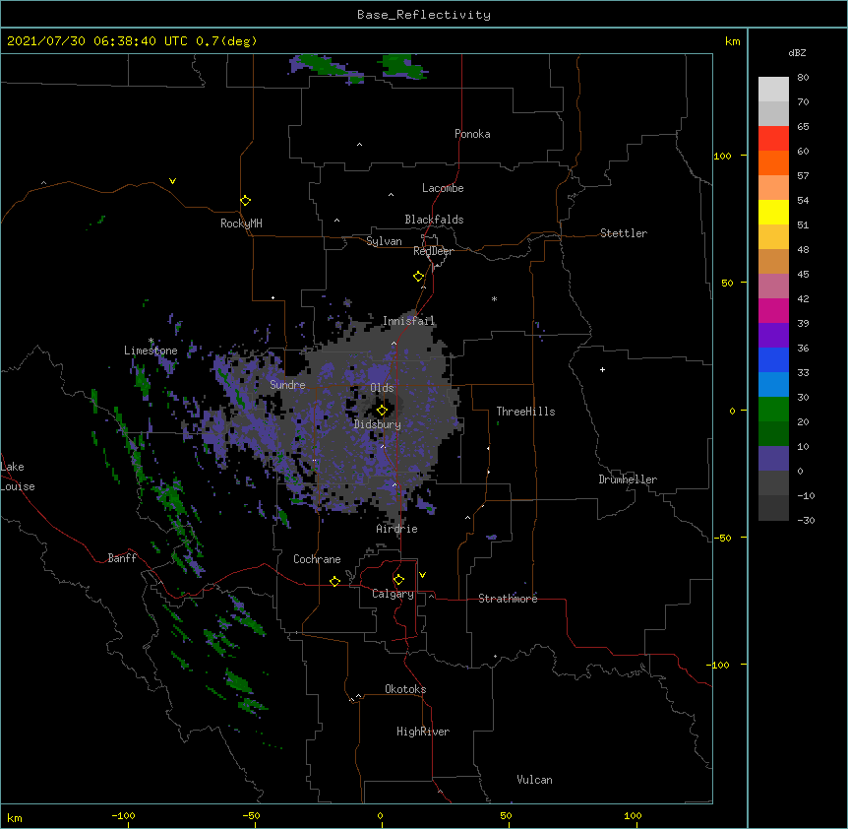Click the Sylvan town label
Screen dimensions: 848x829
384,241
